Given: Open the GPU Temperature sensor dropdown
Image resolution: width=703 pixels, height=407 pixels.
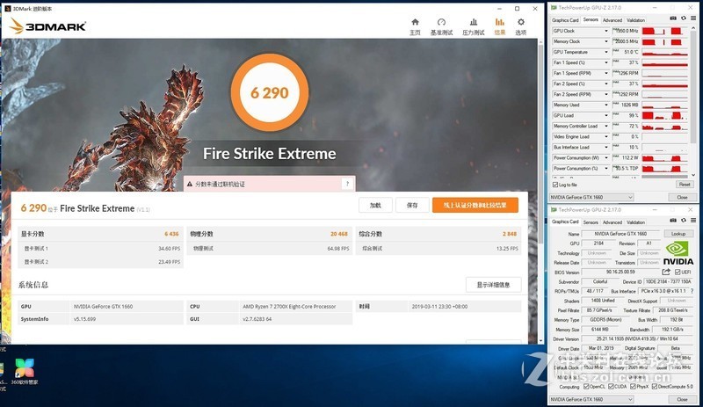Looking at the screenshot, I should point(605,52).
